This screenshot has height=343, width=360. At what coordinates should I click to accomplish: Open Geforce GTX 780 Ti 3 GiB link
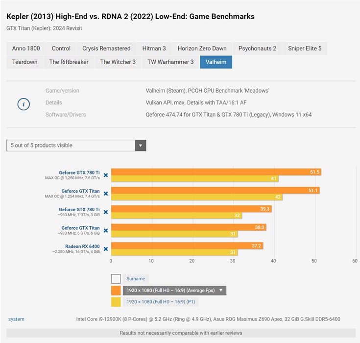tap(79, 209)
